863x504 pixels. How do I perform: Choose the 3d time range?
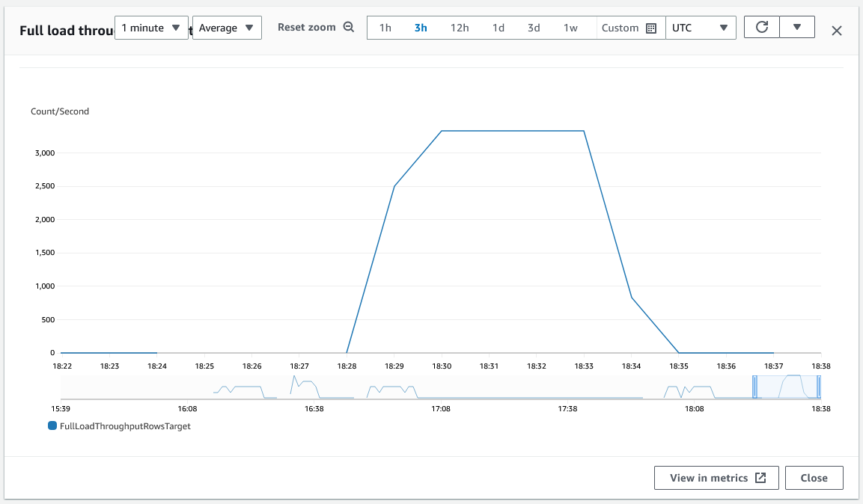534,28
